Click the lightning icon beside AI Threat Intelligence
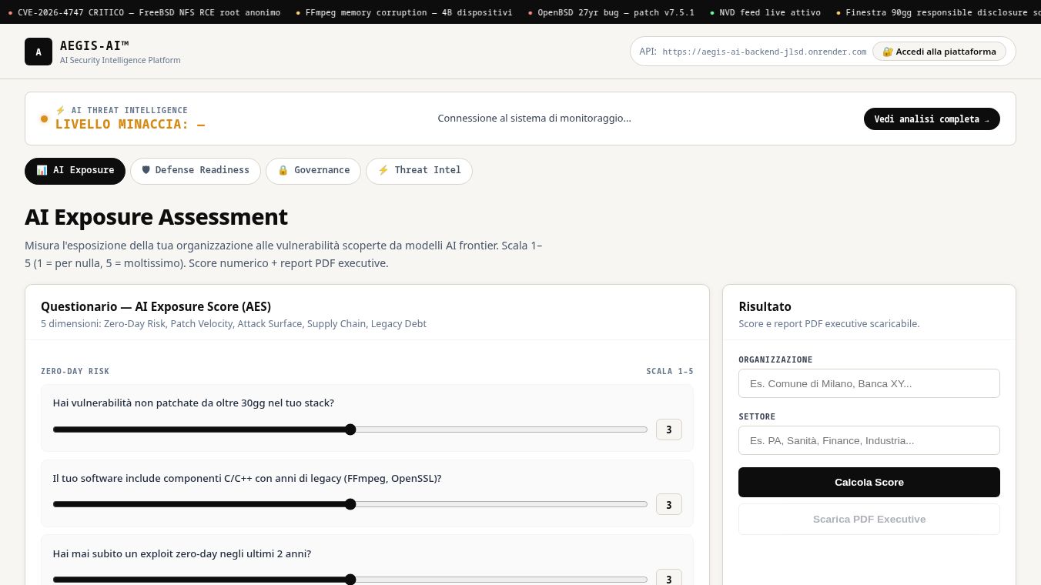The height and width of the screenshot is (585, 1041). [61, 110]
